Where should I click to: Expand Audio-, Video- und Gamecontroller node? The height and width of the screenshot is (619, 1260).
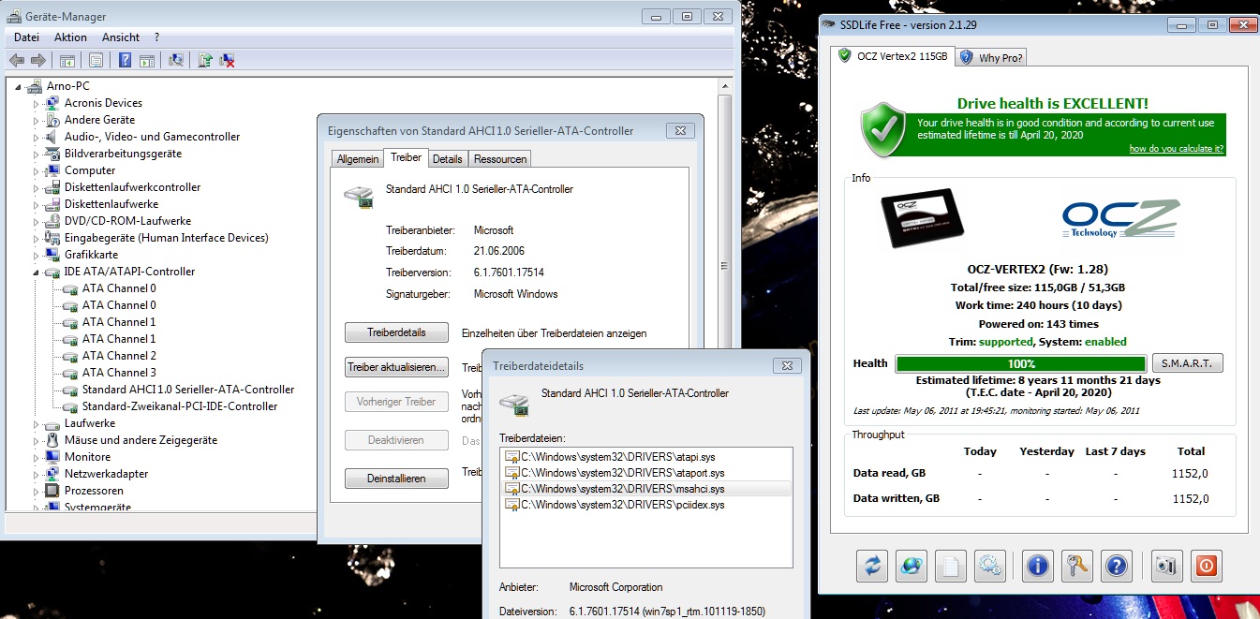pos(37,137)
